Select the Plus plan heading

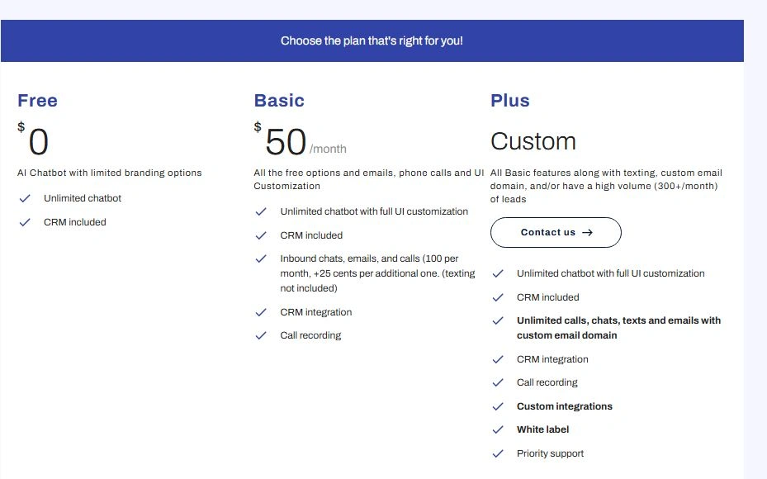tap(510, 101)
